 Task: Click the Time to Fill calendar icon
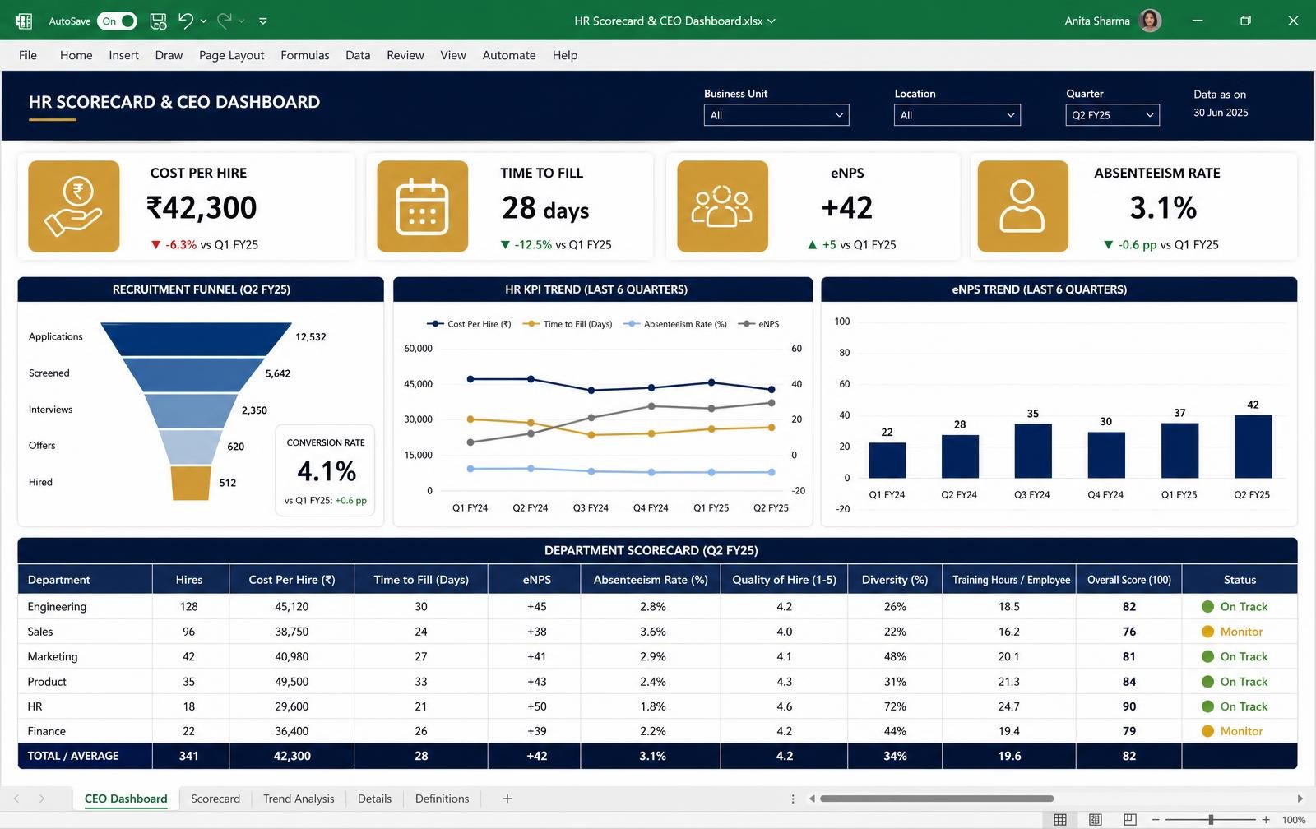coord(422,206)
